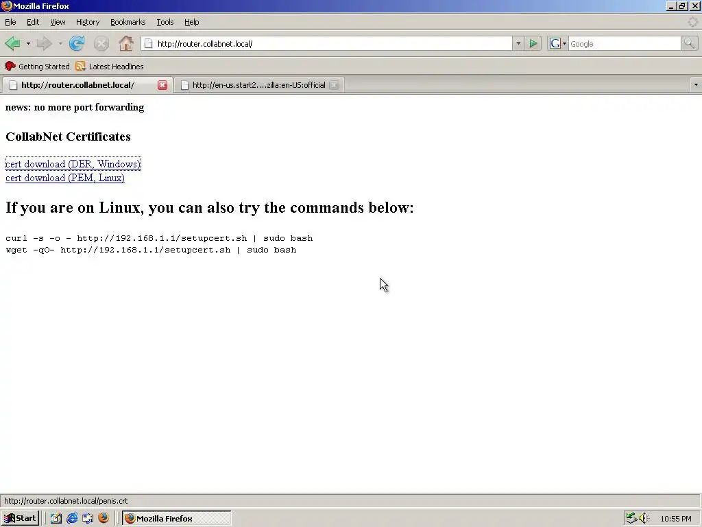The image size is (702, 527).
Task: Click the If you are on Linux heading
Action: click(210, 207)
